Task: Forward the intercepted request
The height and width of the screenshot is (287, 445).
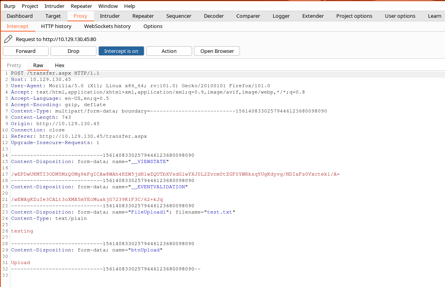Action: 26,51
